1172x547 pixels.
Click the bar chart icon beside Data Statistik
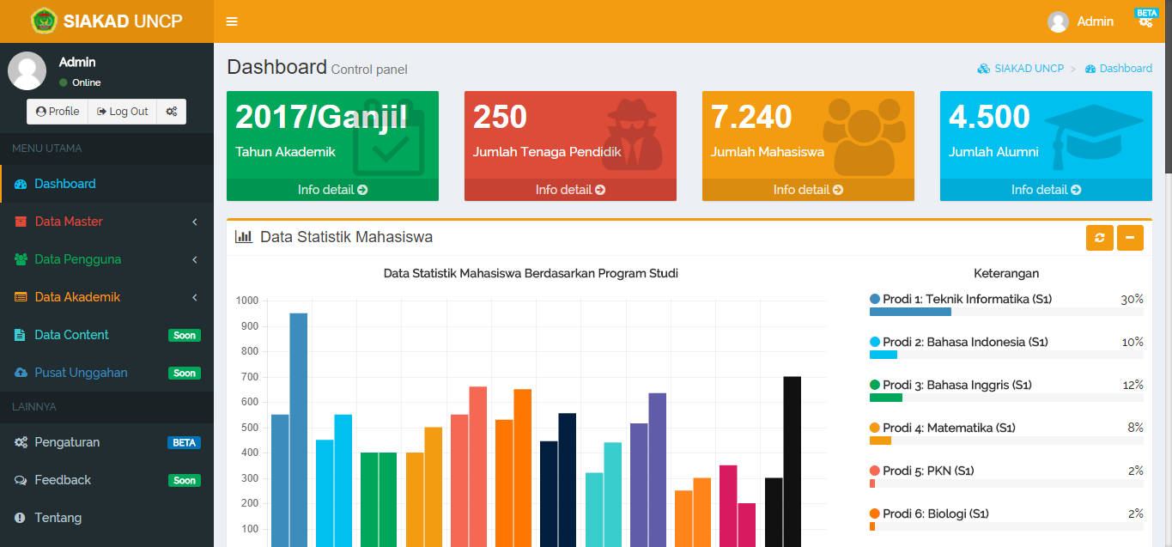click(x=244, y=237)
